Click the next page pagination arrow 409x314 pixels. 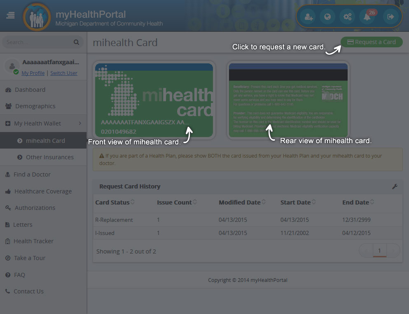coord(393,251)
